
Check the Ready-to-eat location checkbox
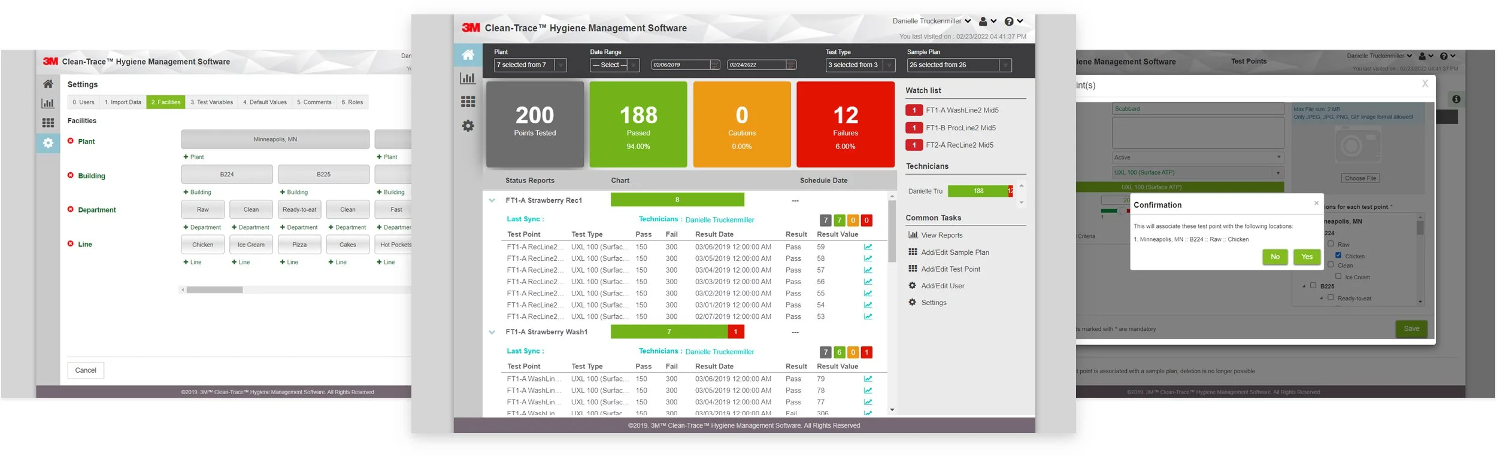[x=1331, y=297]
